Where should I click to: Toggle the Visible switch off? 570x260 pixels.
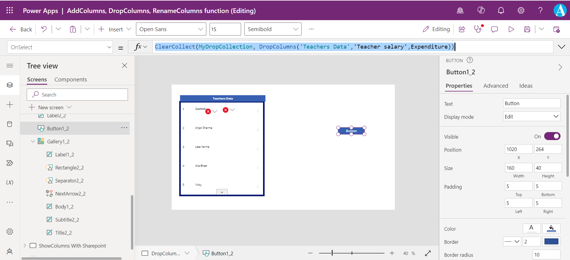(552, 136)
